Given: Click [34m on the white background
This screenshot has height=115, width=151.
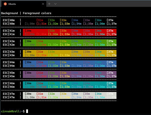Looking at the screenshot, I should (x=75, y=94).
